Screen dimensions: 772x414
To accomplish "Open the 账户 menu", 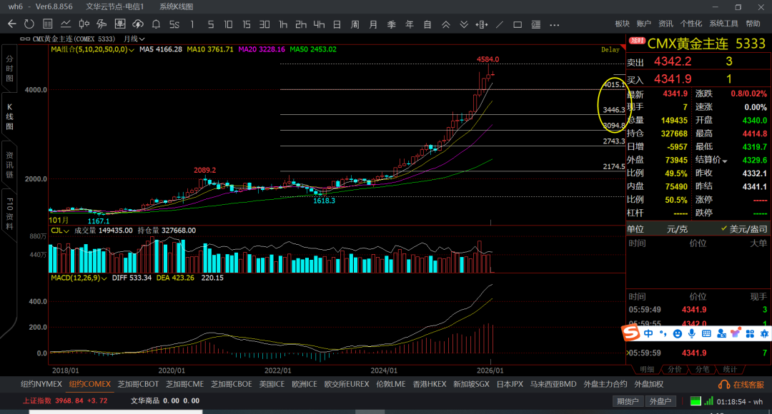I will 643,24.
